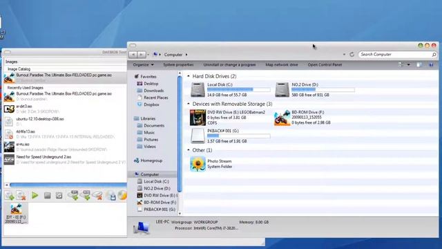Click search magnifier icon in Explorer
Viewport: 442px width, 249px height.
tap(434, 55)
